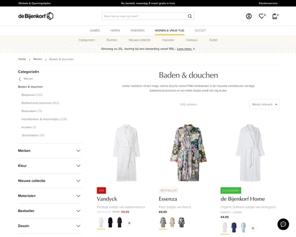This screenshot has height=237, width=296.
Task: Choose the navy Vandyck color swatch
Action: click(110, 222)
